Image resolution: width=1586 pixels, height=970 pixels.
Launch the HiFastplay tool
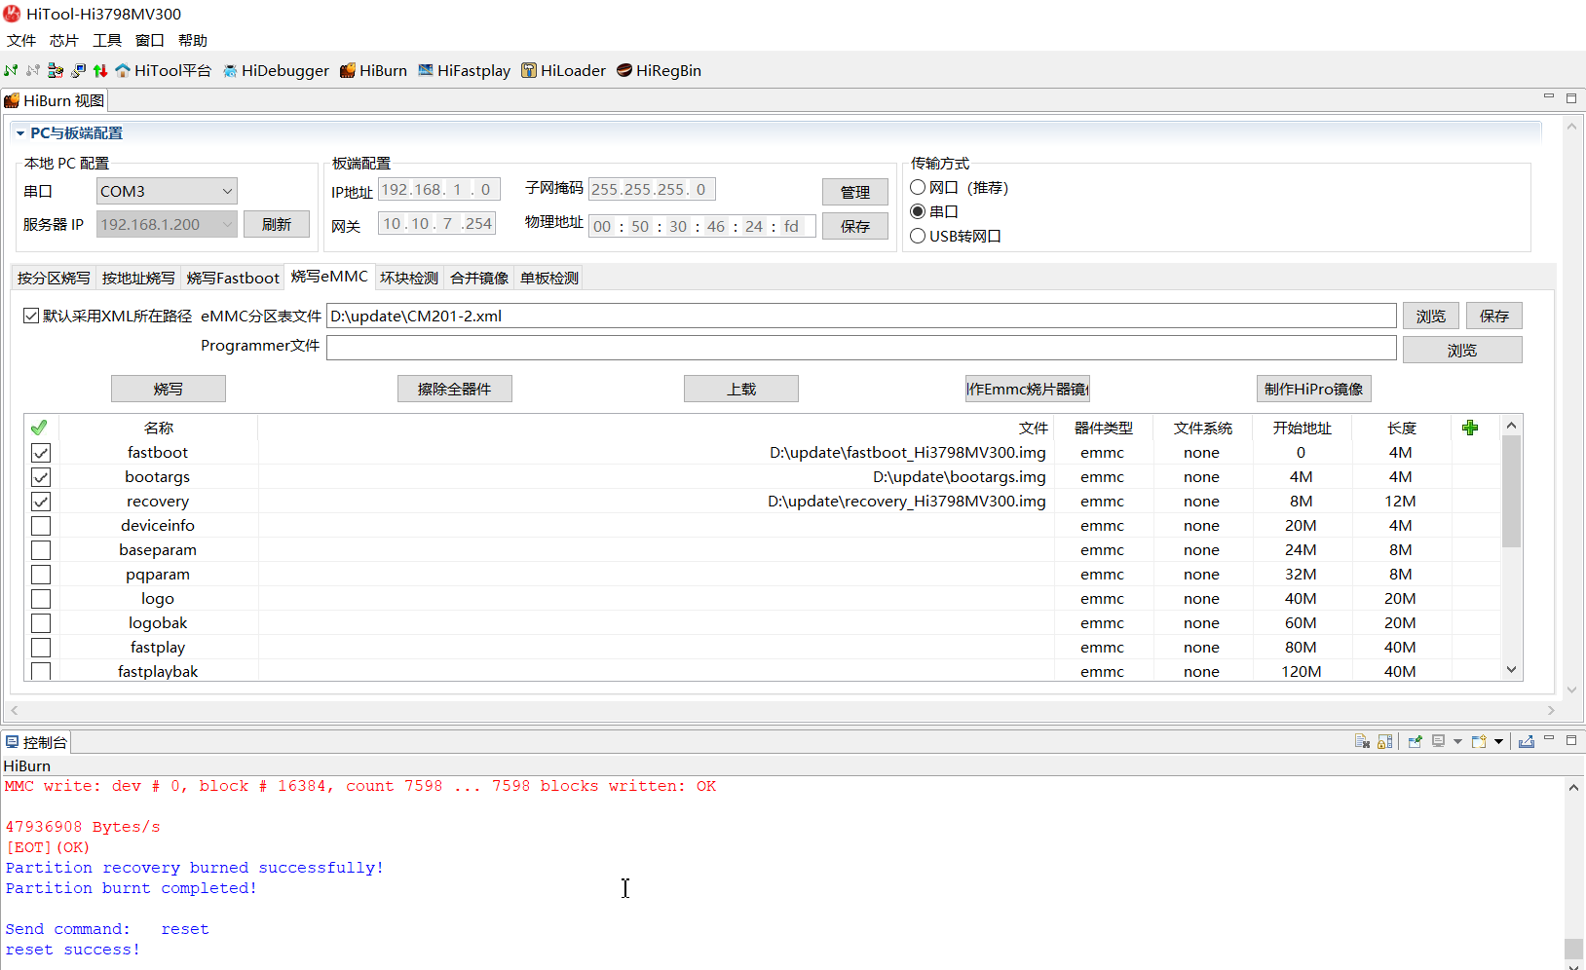point(464,70)
